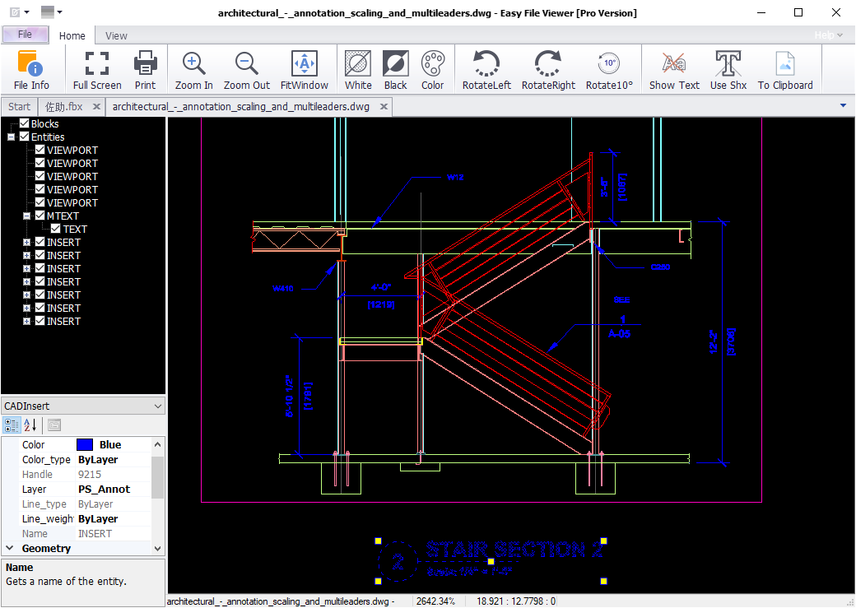This screenshot has height=608, width=856.
Task: Switch properties to categorized view
Action: (12, 425)
